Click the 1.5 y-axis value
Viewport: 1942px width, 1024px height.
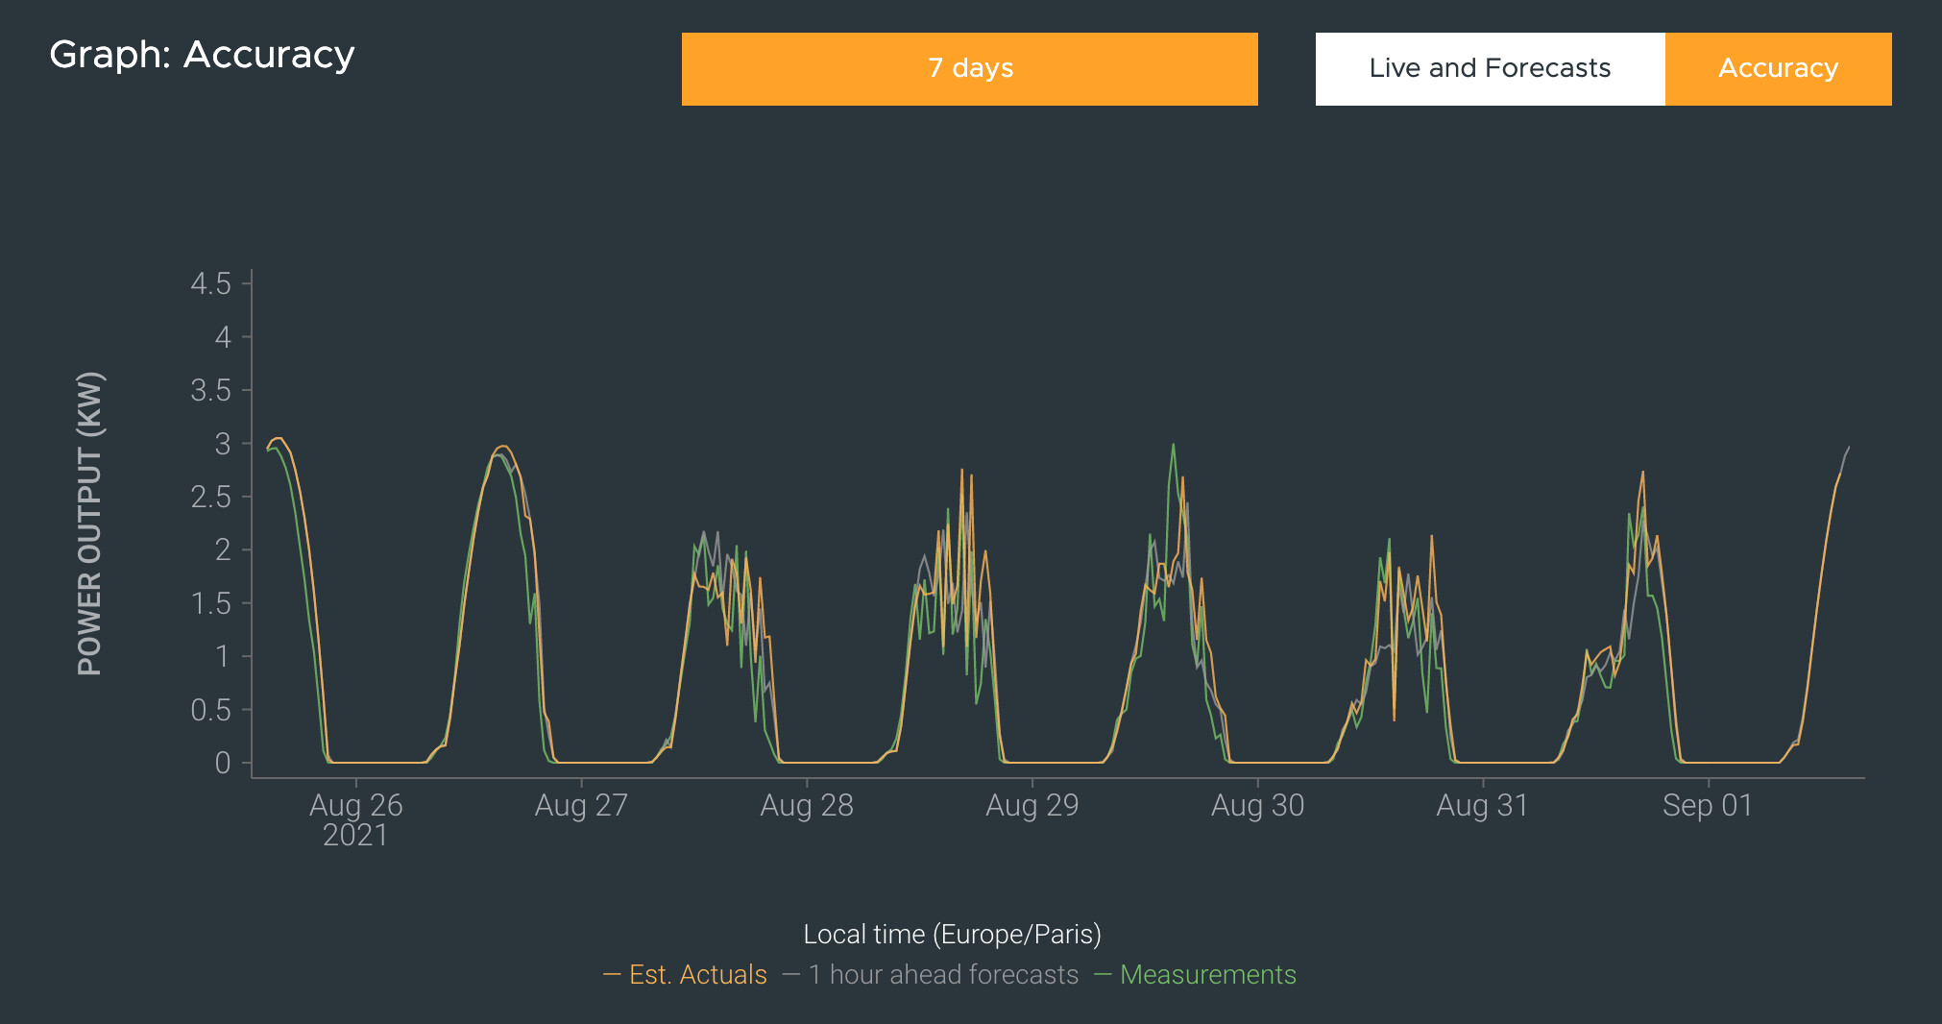point(211,603)
